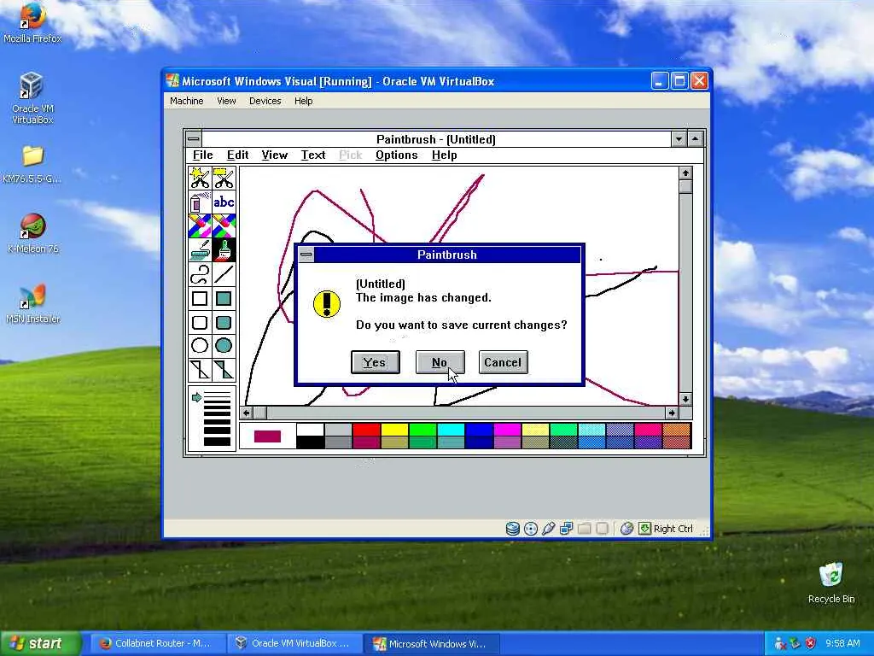This screenshot has height=656, width=874.
Task: Open the Paintbrush Edit menu
Action: point(237,155)
